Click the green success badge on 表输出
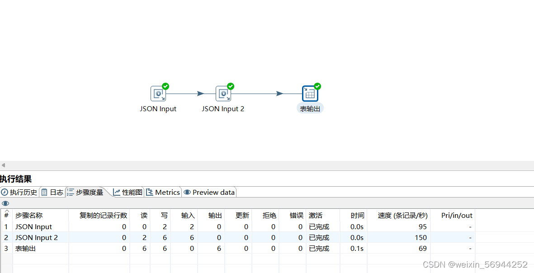Image resolution: width=534 pixels, height=273 pixels. pos(317,86)
